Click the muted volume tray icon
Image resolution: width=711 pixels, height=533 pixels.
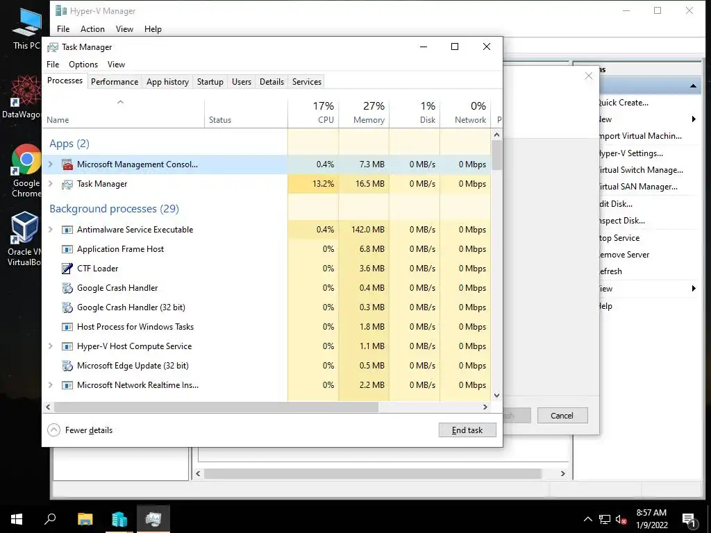coord(621,520)
